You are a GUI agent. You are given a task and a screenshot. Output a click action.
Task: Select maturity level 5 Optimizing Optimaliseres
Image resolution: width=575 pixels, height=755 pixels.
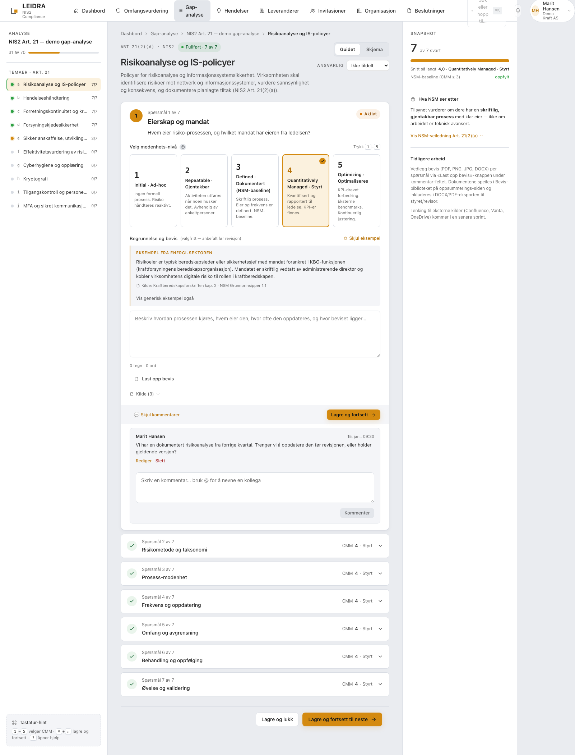[x=357, y=191]
